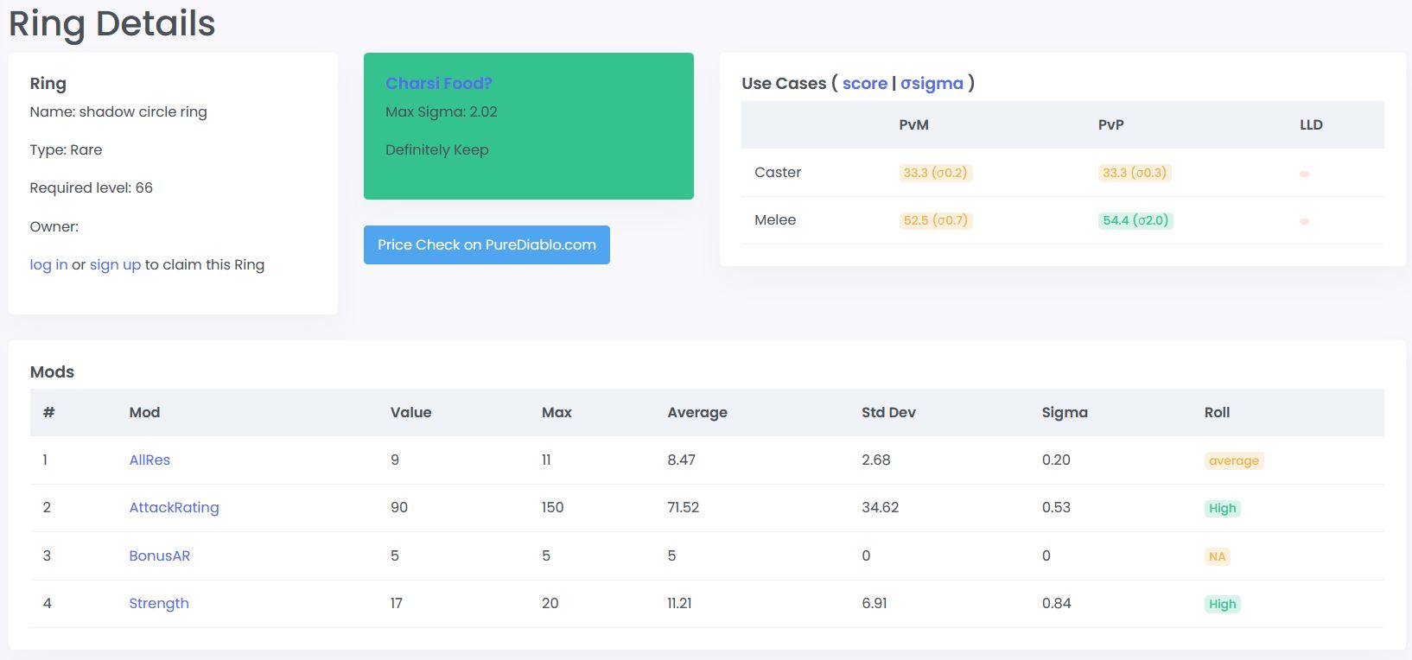Click Caster PvM score badge 33.3 (σ0.2)
Viewport: 1412px width, 660px height.
935,173
